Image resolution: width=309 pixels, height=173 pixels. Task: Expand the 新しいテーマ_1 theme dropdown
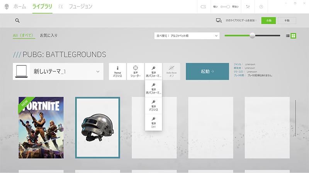98,72
